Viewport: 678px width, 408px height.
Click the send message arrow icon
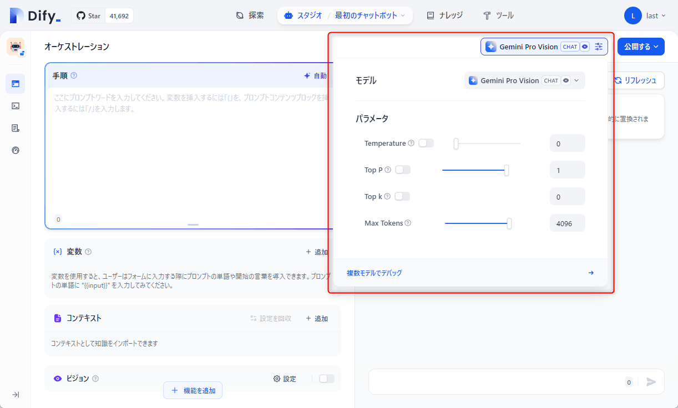tap(651, 382)
